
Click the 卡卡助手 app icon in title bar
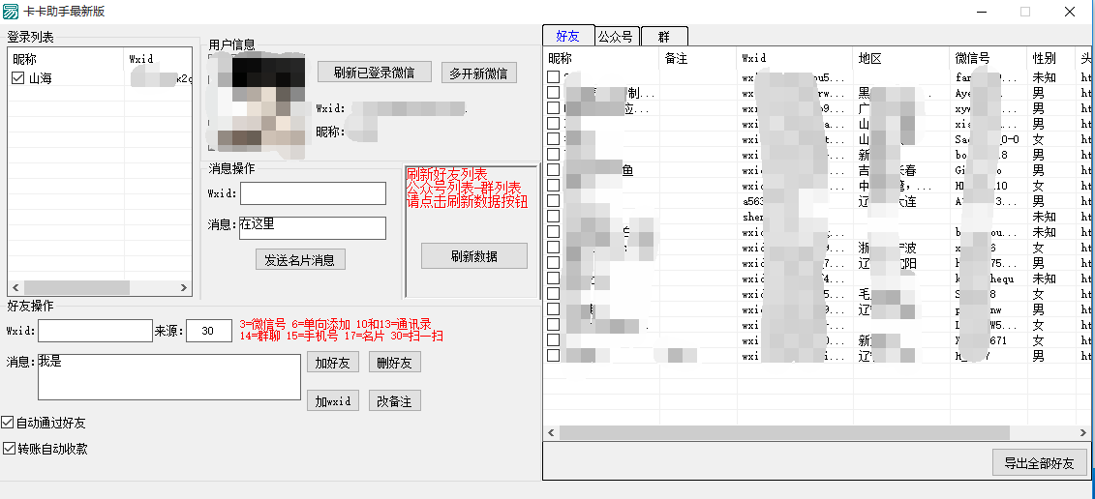[x=11, y=12]
